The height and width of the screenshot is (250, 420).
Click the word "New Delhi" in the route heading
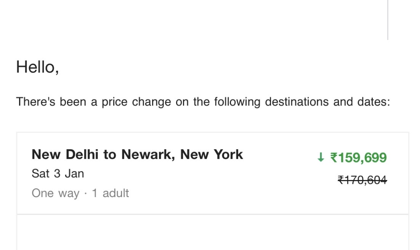click(x=66, y=154)
